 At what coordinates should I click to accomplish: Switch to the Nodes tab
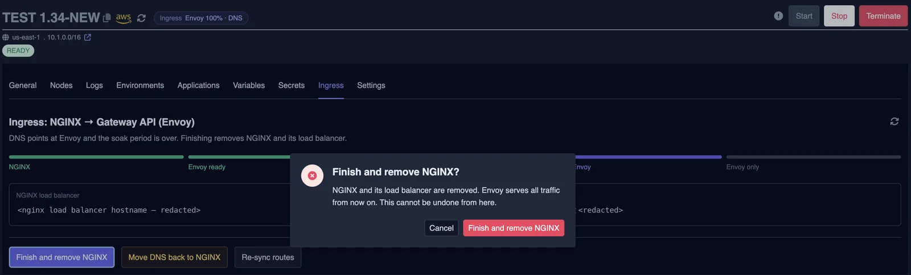[x=61, y=85]
